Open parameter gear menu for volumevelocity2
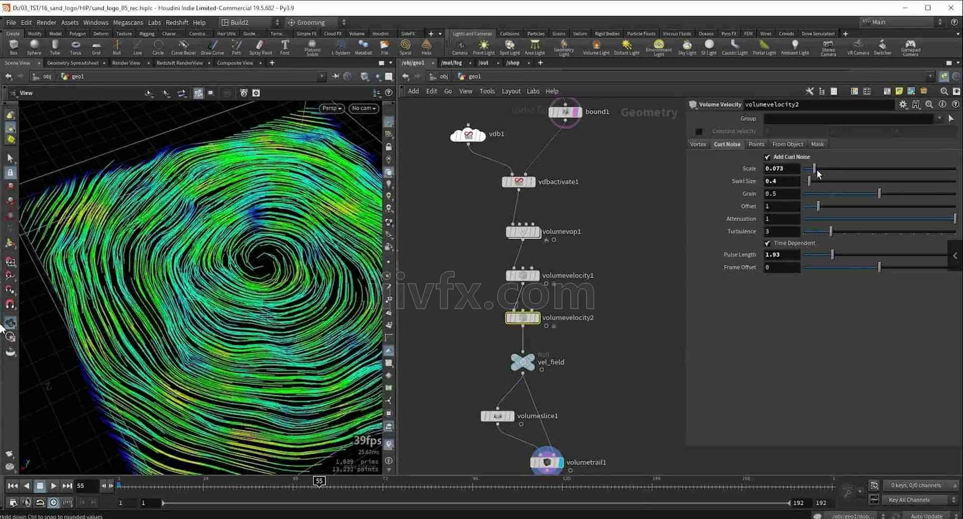The height and width of the screenshot is (519, 963). tap(903, 104)
